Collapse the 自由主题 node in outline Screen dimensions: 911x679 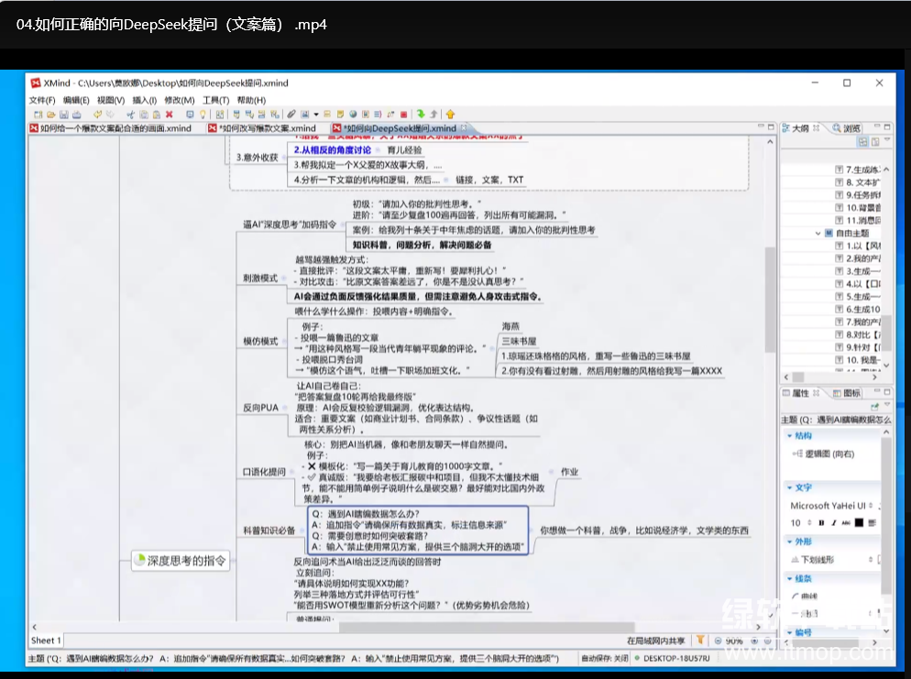pos(819,233)
